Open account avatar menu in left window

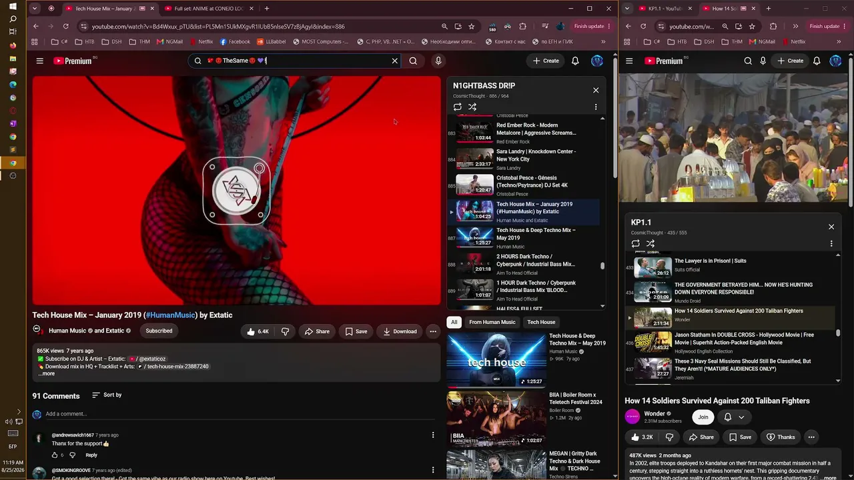(x=597, y=61)
